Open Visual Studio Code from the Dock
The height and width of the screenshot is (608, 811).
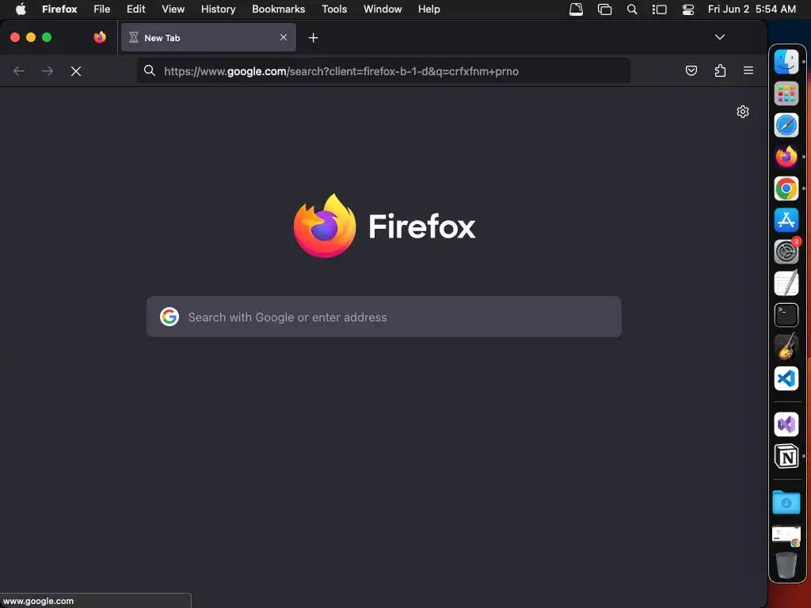(786, 378)
